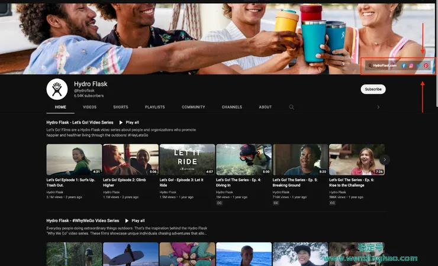
Task: Click title "Ep. 5: Breaking Ground"
Action: pos(295,183)
